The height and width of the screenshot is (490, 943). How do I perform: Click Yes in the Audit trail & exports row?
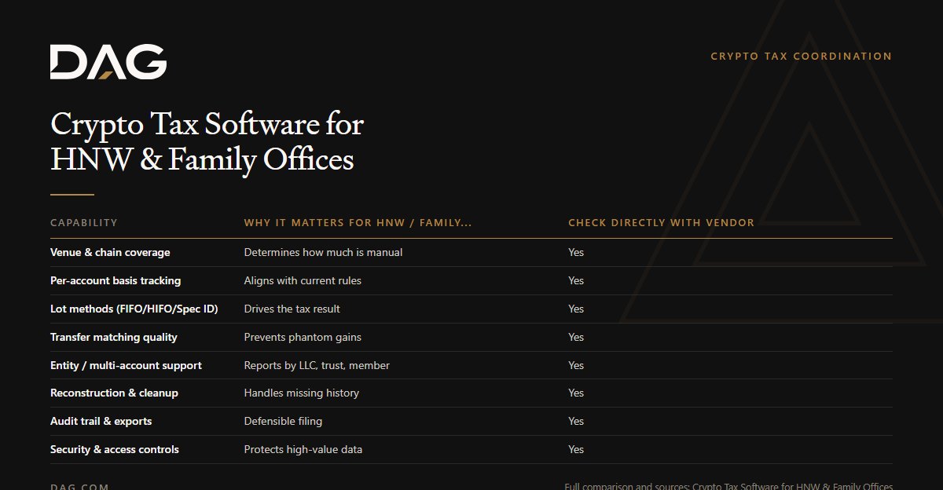(x=576, y=422)
